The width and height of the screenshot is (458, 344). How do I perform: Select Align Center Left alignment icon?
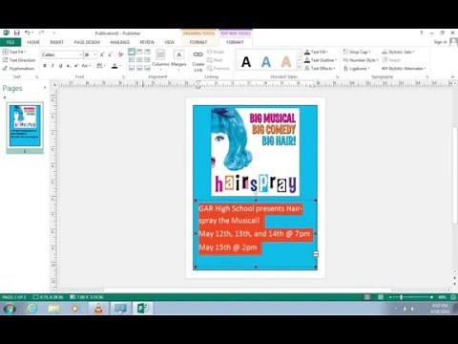click(132, 60)
